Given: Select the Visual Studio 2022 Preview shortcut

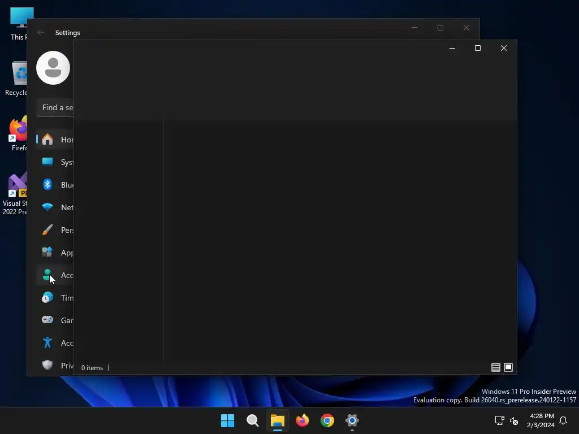Looking at the screenshot, I should [x=15, y=194].
